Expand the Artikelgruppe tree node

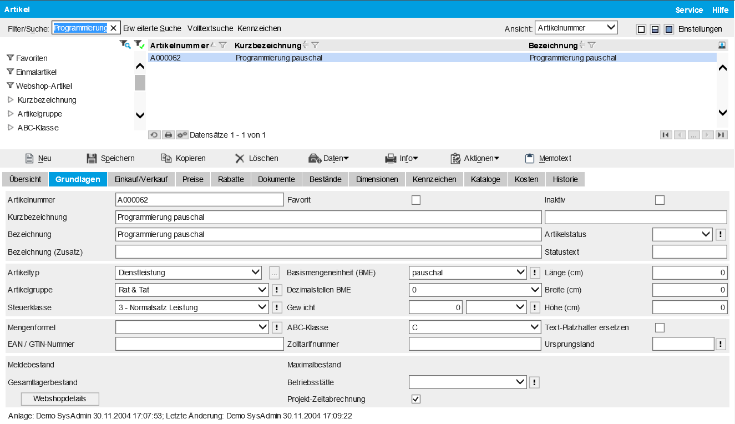pos(11,114)
